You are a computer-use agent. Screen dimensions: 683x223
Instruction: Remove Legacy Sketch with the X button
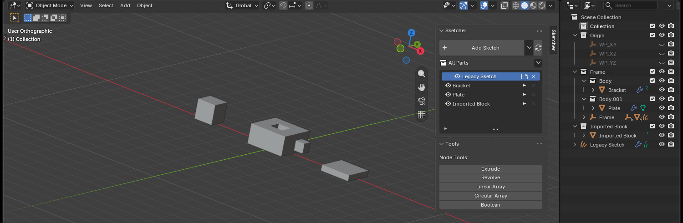pos(534,76)
